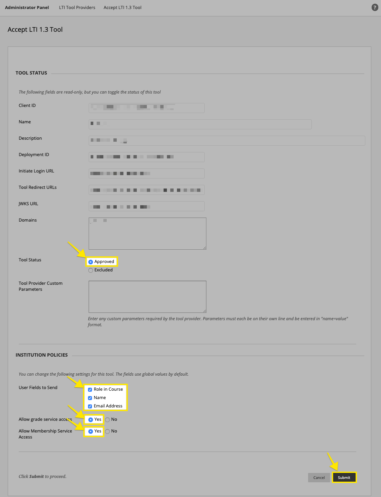The image size is (381, 497).
Task: Click the Accept LTI 1.3 Tool breadcrumb
Action: coord(122,7)
